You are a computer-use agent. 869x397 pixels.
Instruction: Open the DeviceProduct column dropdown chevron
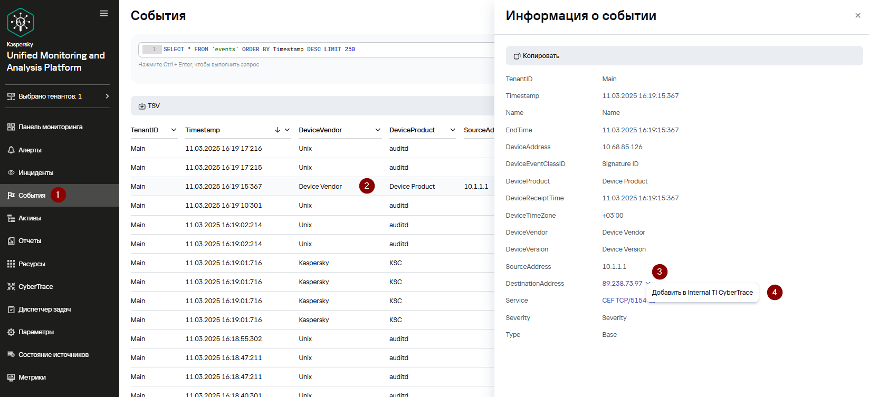point(453,130)
